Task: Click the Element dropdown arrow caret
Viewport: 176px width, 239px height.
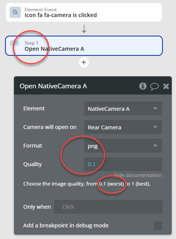Action: tap(155, 108)
